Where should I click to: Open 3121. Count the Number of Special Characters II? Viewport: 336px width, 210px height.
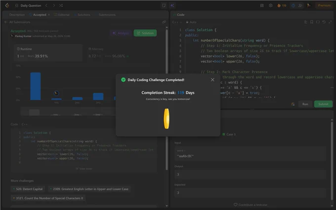click(x=48, y=198)
